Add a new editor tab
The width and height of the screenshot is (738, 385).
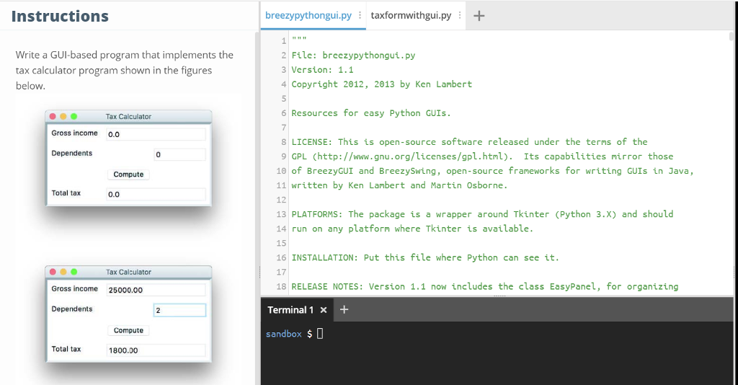(479, 16)
